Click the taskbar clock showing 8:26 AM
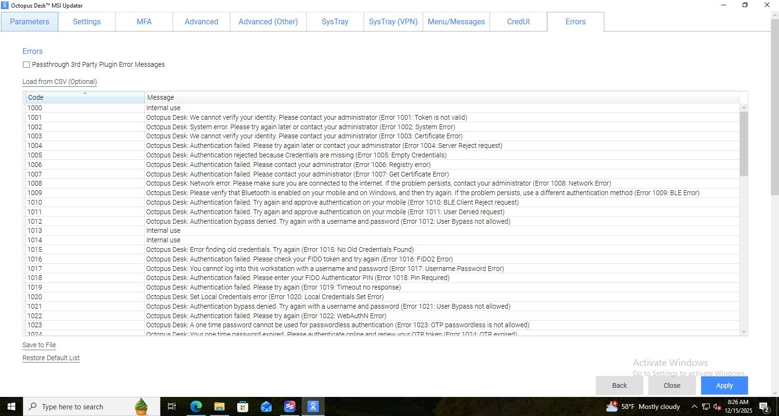 click(x=738, y=406)
